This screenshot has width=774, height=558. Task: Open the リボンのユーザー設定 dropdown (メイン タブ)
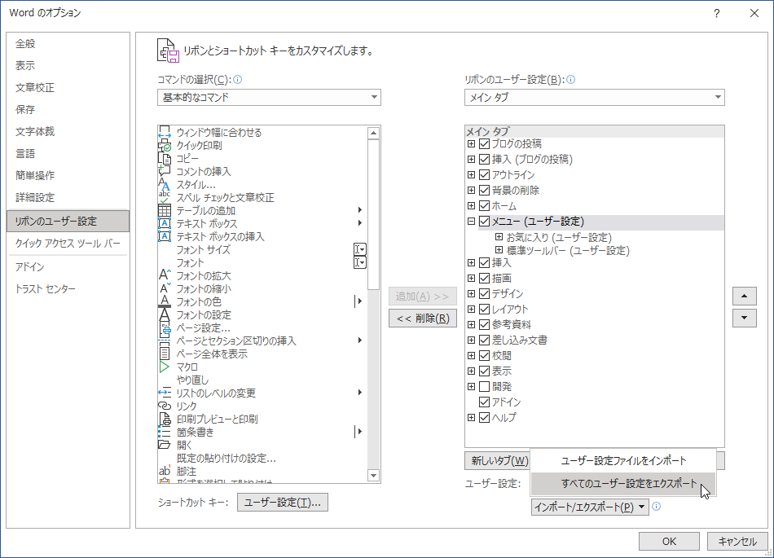click(x=594, y=97)
